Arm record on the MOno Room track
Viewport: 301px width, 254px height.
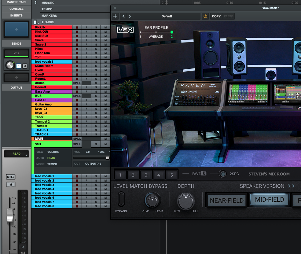[x=77, y=66]
